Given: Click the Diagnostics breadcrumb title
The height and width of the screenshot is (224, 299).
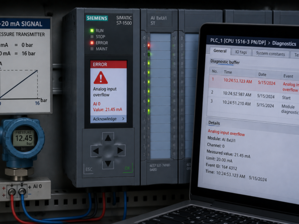Looking at the screenshot, I should click(284, 44).
